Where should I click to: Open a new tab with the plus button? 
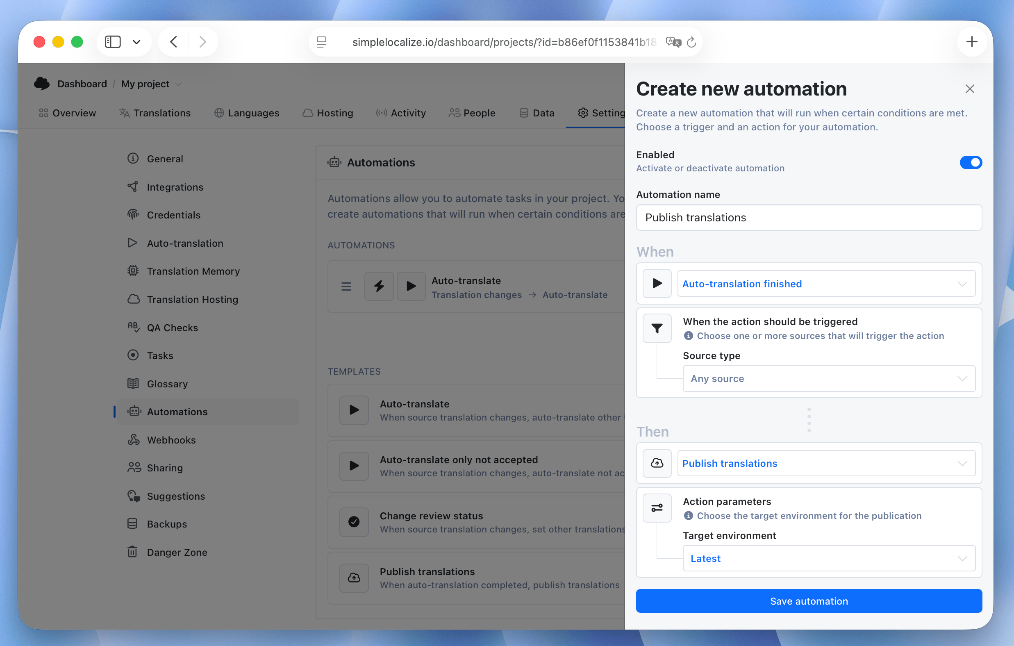(x=971, y=42)
